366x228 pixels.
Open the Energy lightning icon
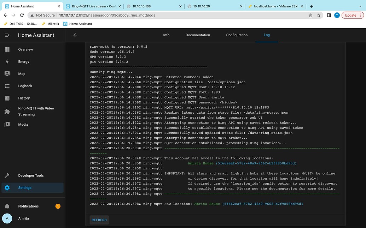(7, 61)
